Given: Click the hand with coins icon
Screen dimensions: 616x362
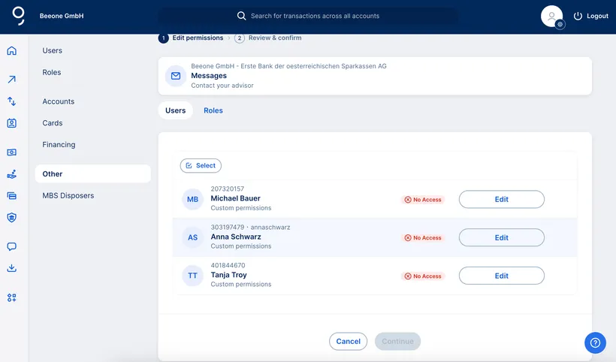Looking at the screenshot, I should (x=12, y=174).
